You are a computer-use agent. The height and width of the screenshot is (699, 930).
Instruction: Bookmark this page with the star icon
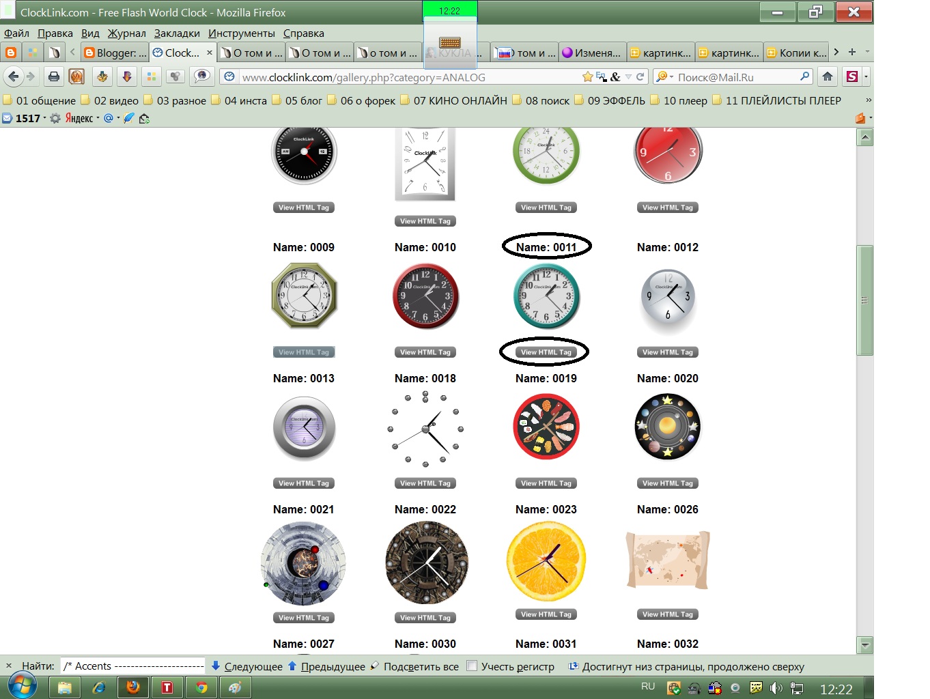pyautogui.click(x=587, y=77)
